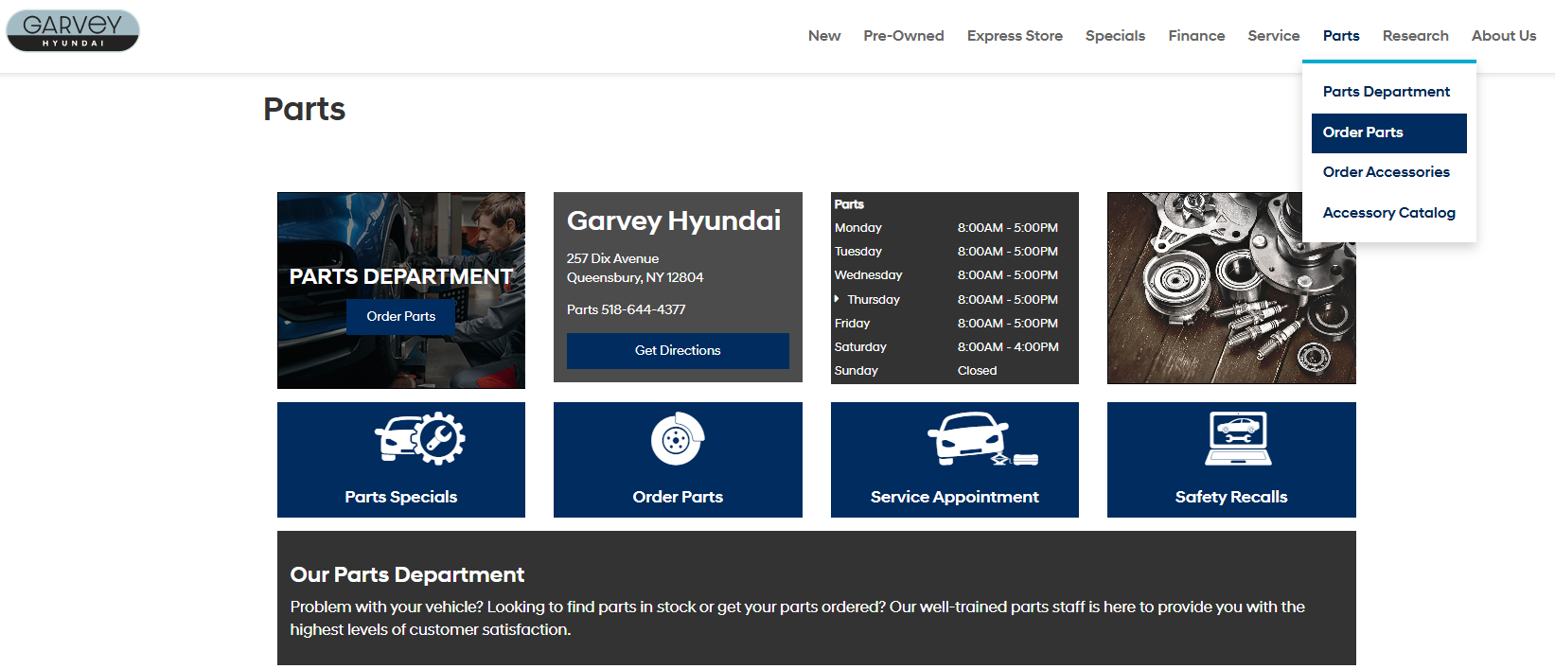Click the Parts page title

click(305, 109)
